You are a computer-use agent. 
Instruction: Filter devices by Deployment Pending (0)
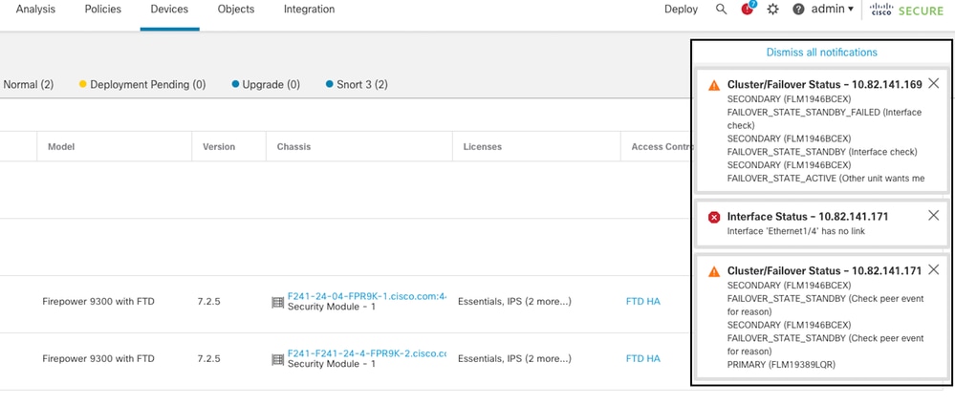click(x=142, y=85)
